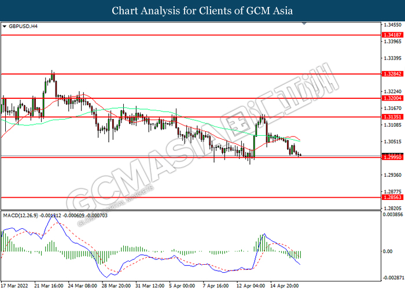Image resolution: width=405 pixels, height=289 pixels.
Task: Click the 1.31085 price axis value
Action: tap(393, 125)
